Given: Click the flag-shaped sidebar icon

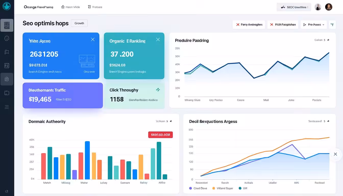Looking at the screenshot, I should [7, 52].
